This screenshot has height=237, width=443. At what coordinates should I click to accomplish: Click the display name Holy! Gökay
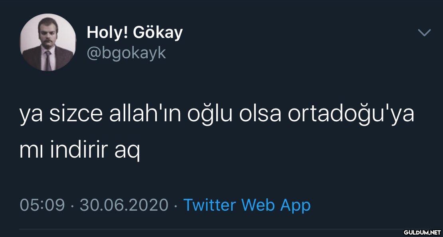[x=135, y=33]
